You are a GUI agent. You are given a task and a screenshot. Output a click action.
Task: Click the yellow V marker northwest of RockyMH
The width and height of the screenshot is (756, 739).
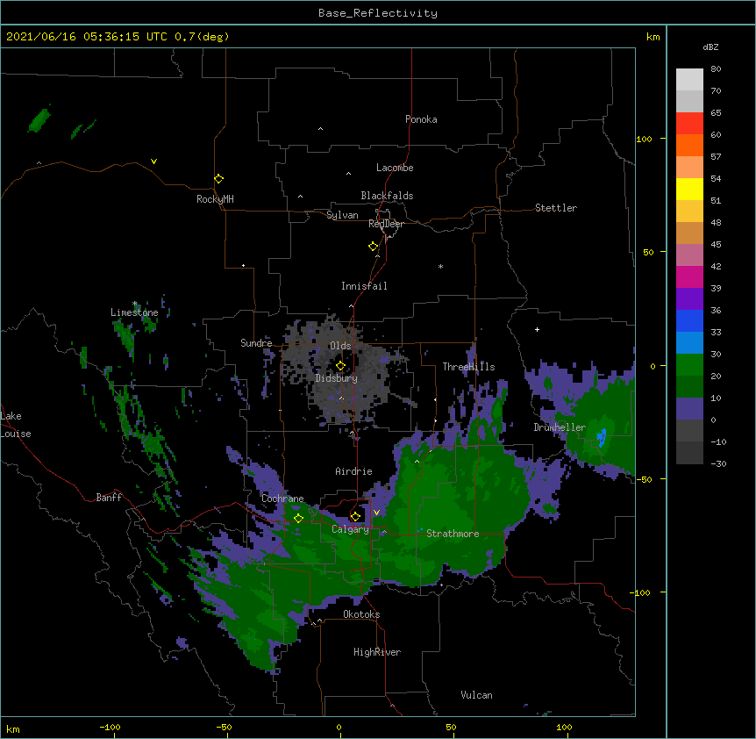153,161
